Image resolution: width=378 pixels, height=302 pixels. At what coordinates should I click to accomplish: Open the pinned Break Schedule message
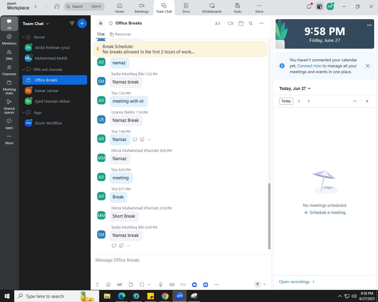180,49
